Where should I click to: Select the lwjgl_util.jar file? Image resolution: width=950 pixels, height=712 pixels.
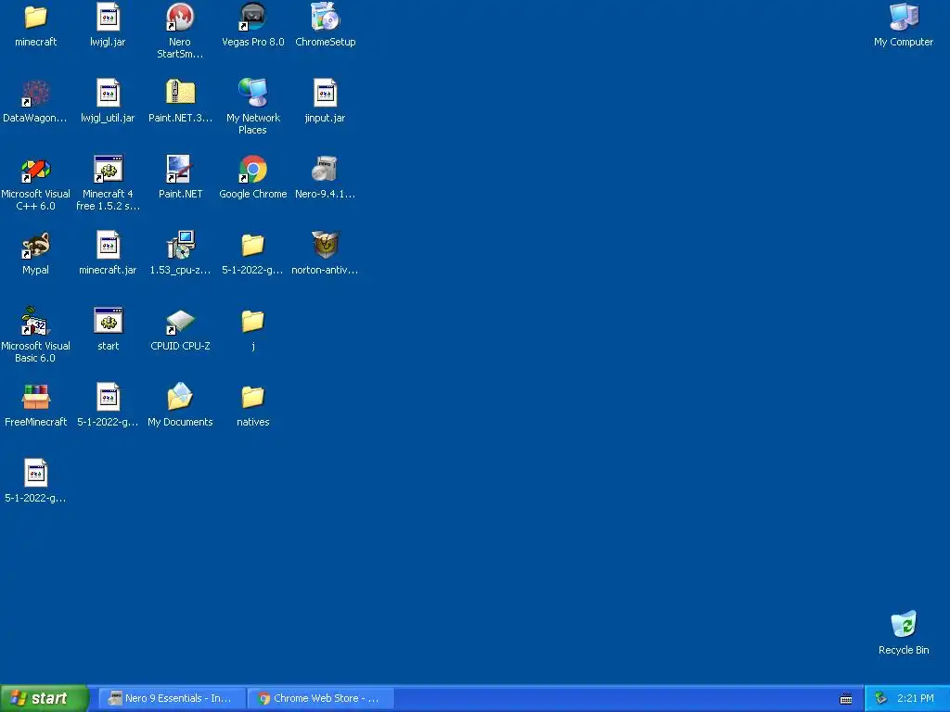pyautogui.click(x=108, y=94)
